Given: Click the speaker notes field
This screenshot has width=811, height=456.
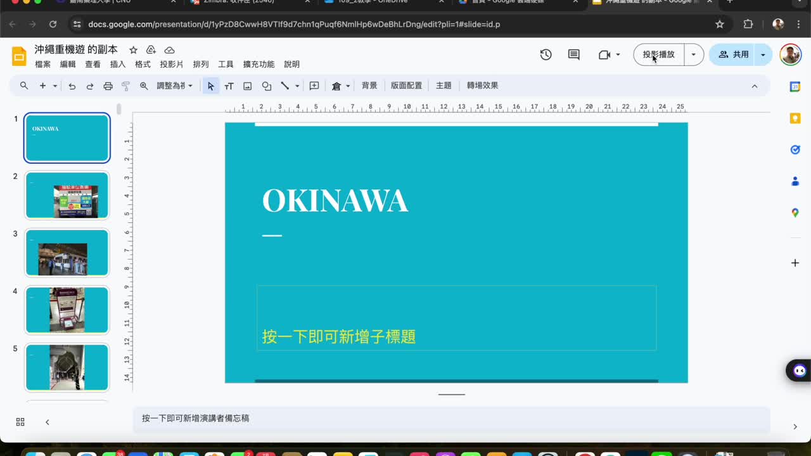Looking at the screenshot, I should 451,419.
